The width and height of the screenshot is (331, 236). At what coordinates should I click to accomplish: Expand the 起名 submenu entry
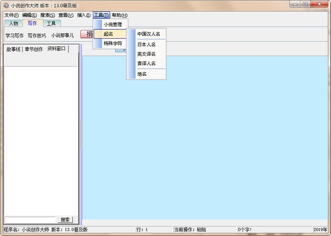pos(109,34)
